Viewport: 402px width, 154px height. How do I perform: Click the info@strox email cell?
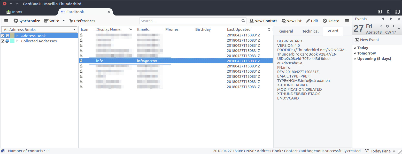click(149, 61)
